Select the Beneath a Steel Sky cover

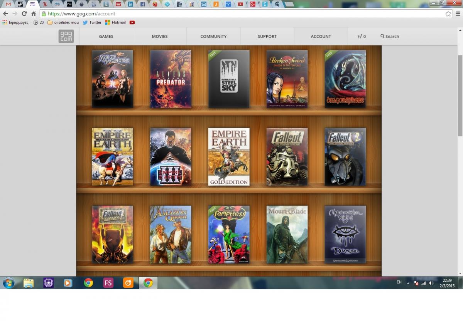pos(229,79)
